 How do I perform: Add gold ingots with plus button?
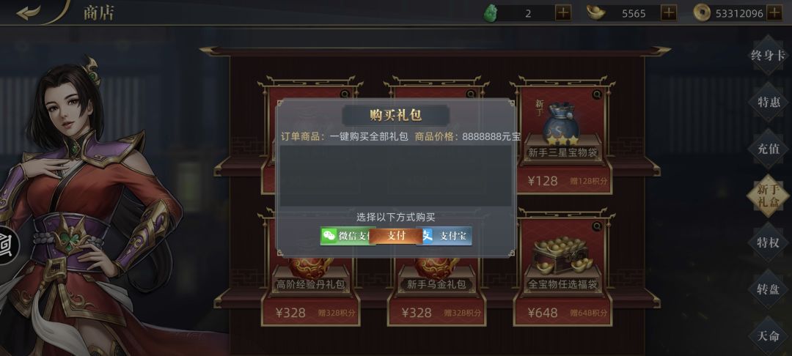tap(669, 12)
